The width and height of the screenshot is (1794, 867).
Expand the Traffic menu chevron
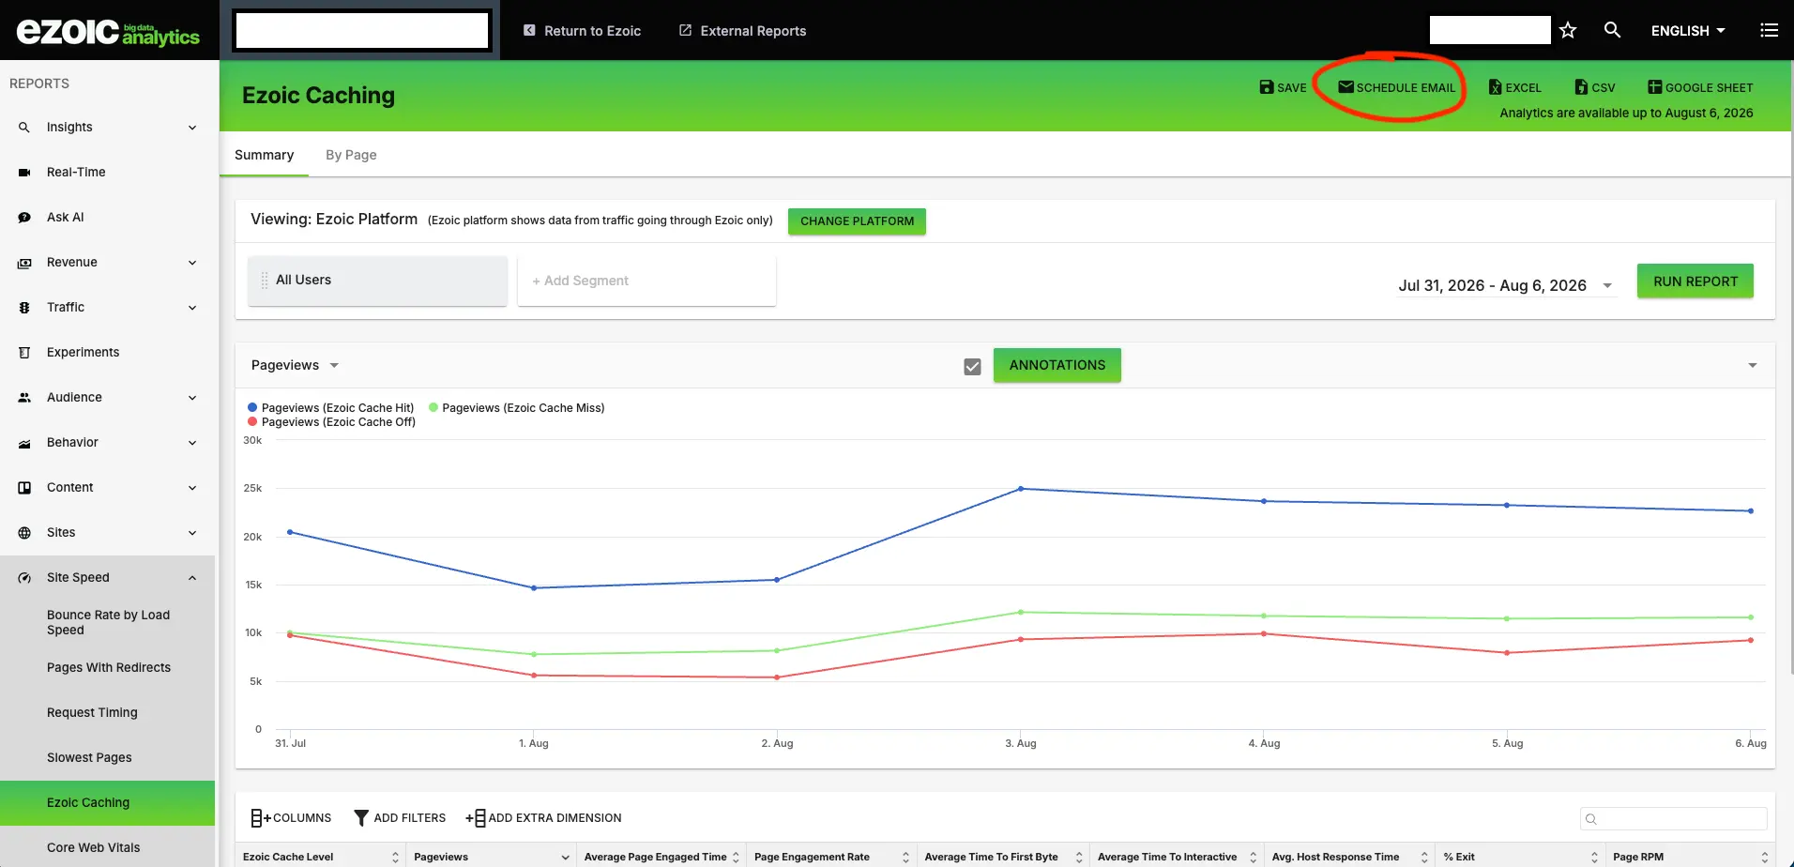(192, 308)
